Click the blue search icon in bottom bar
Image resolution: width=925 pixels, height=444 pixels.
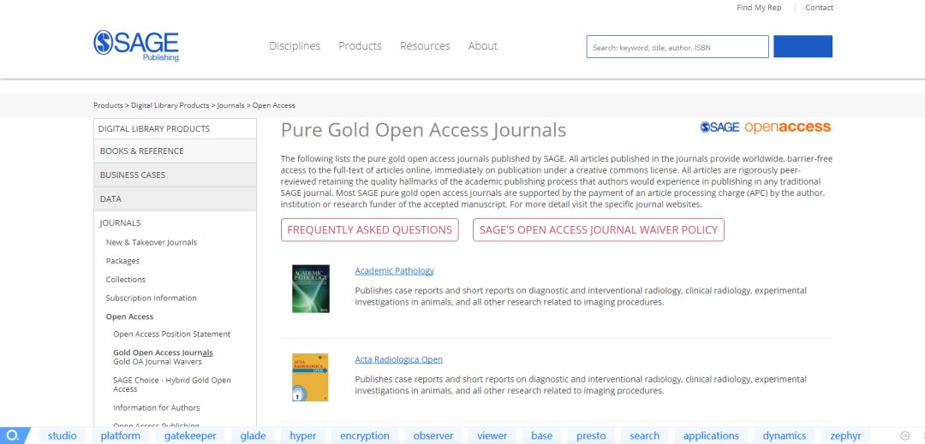[13, 435]
